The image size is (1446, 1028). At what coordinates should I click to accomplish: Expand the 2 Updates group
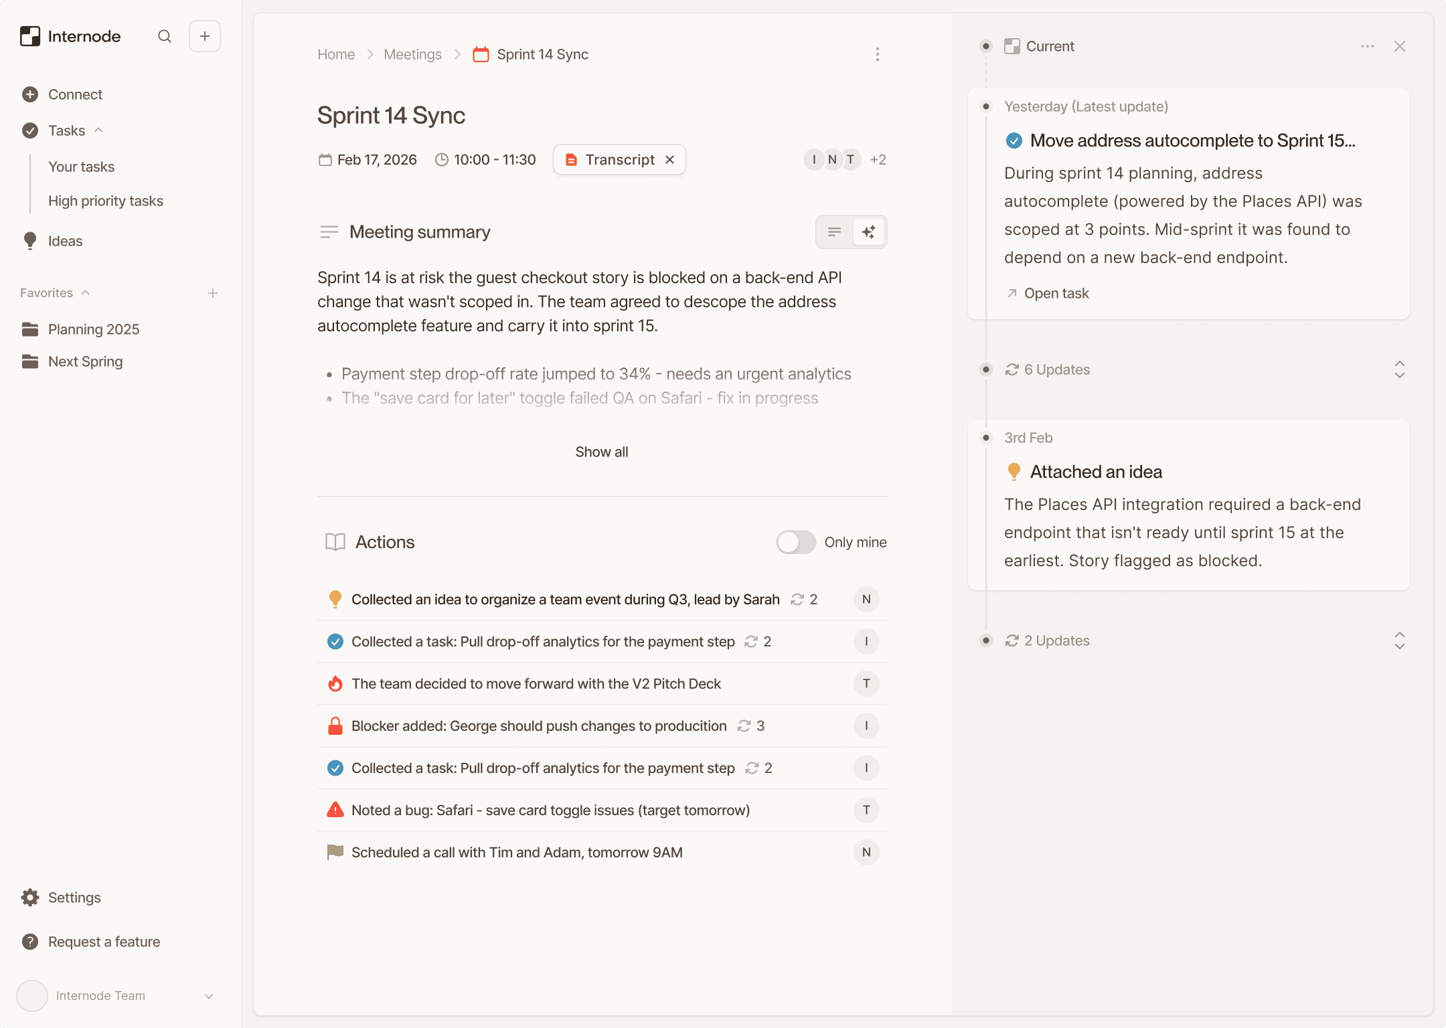point(1399,640)
